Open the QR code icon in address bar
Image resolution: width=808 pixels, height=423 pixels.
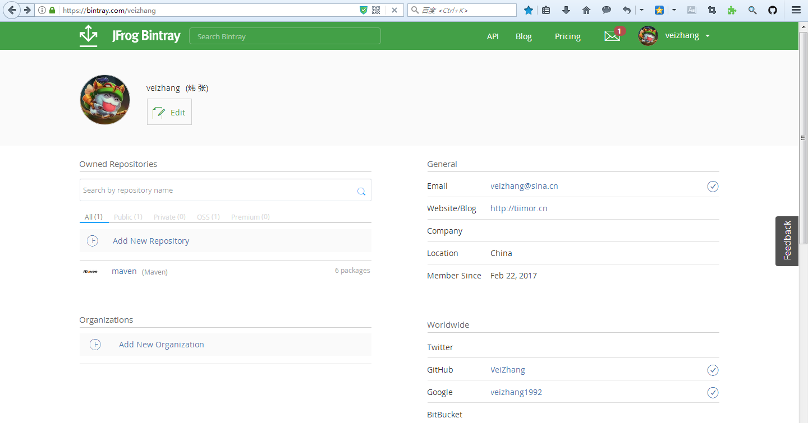376,10
